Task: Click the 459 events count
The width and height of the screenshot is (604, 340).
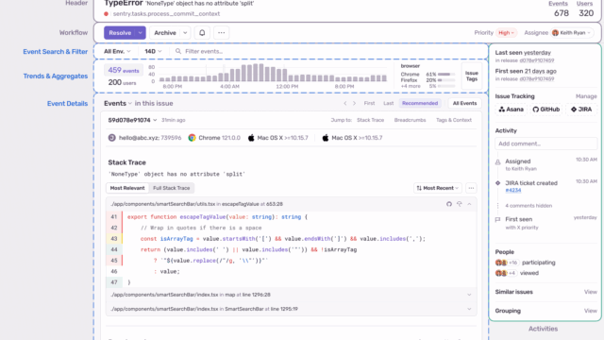Action: point(124,70)
